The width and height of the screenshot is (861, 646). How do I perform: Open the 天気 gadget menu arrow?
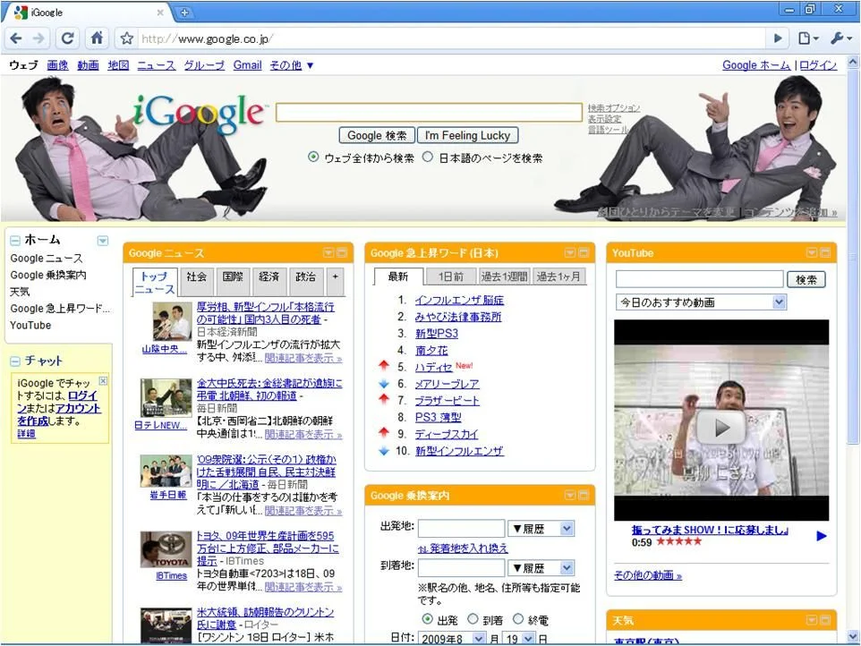tap(812, 620)
